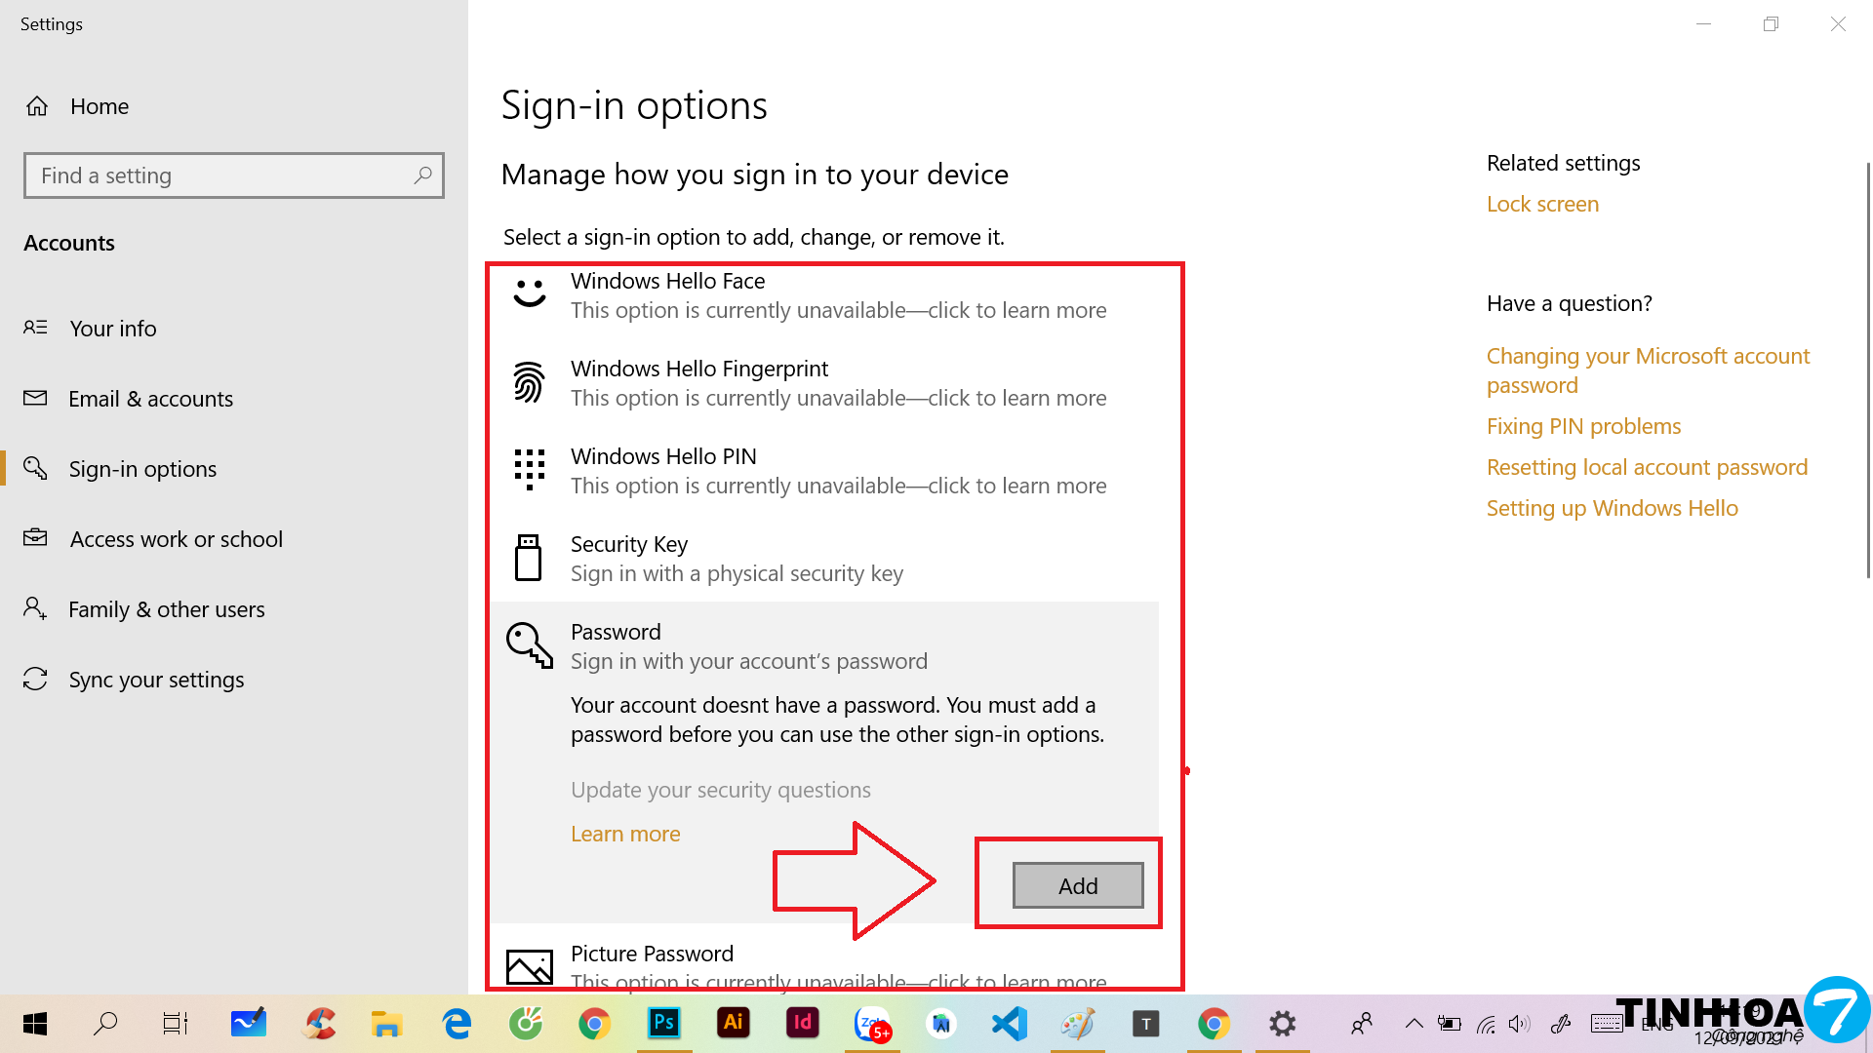Open Sync your settings page
This screenshot has height=1053, width=1873.
tap(156, 680)
